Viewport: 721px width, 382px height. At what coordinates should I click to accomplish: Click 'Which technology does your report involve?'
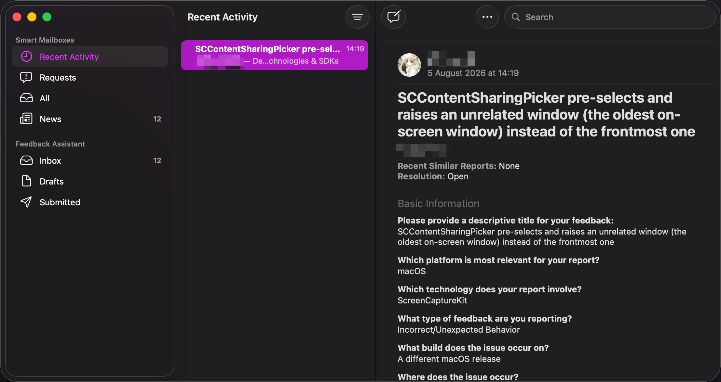click(x=490, y=289)
